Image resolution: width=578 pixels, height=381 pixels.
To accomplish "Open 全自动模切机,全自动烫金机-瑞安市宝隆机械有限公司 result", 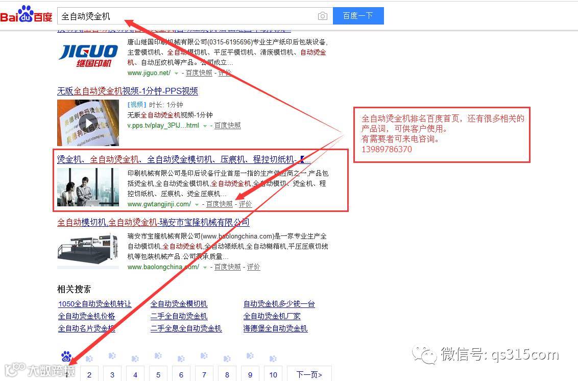I will (153, 222).
